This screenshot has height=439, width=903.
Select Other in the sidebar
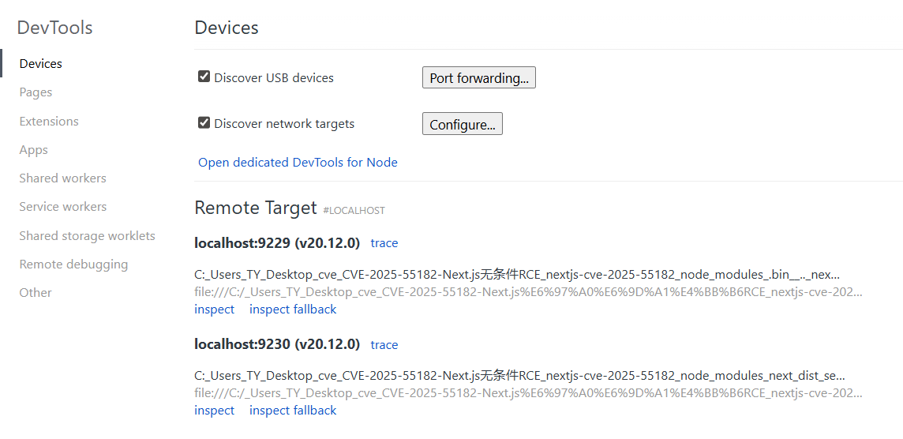click(36, 293)
